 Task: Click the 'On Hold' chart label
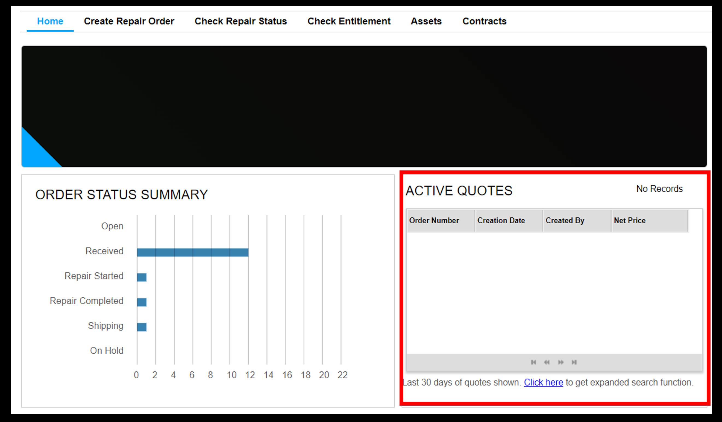coord(107,351)
